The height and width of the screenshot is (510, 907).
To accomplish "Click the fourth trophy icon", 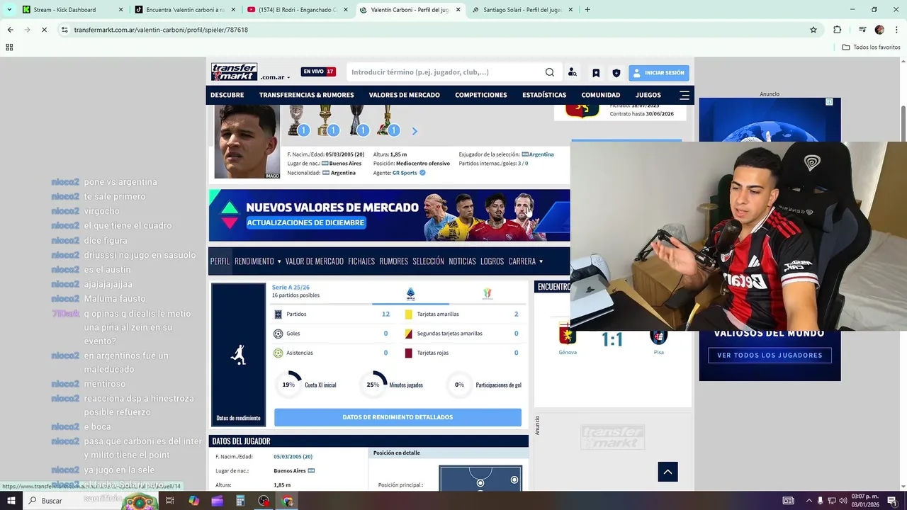I will pos(387,120).
